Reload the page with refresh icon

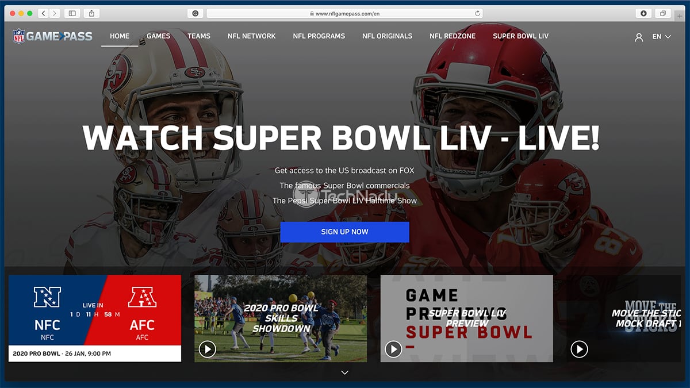[x=477, y=13]
